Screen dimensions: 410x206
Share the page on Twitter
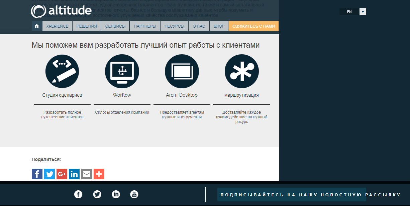49,174
